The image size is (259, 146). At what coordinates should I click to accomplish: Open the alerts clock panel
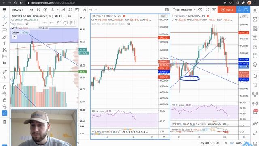tap(255, 19)
